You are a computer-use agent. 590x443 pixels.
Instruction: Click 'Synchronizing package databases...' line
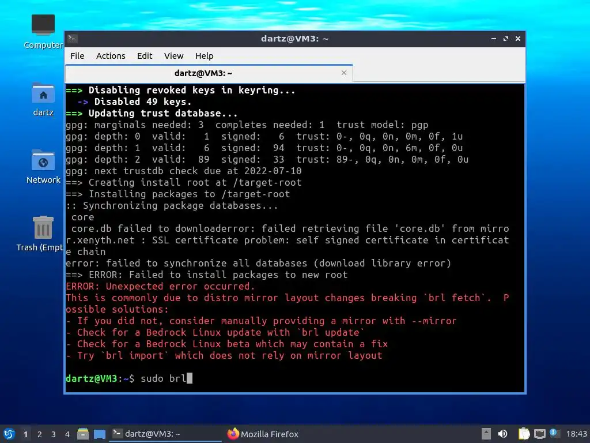point(172,206)
